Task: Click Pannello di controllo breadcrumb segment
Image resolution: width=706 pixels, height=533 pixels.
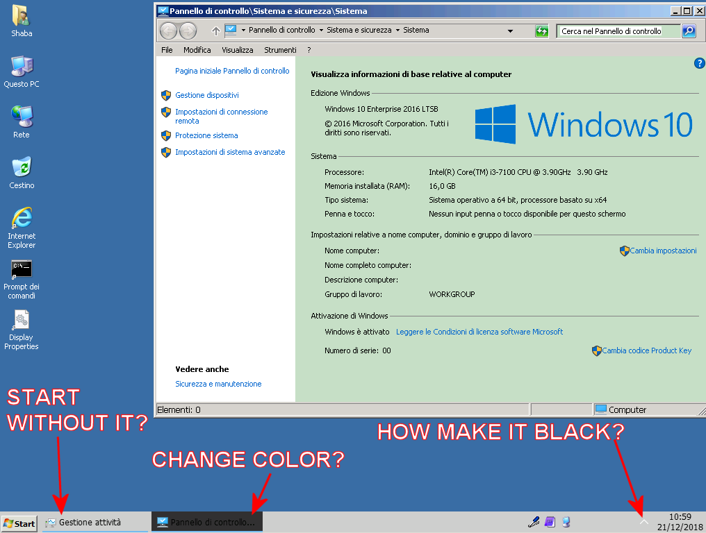Action: (282, 30)
